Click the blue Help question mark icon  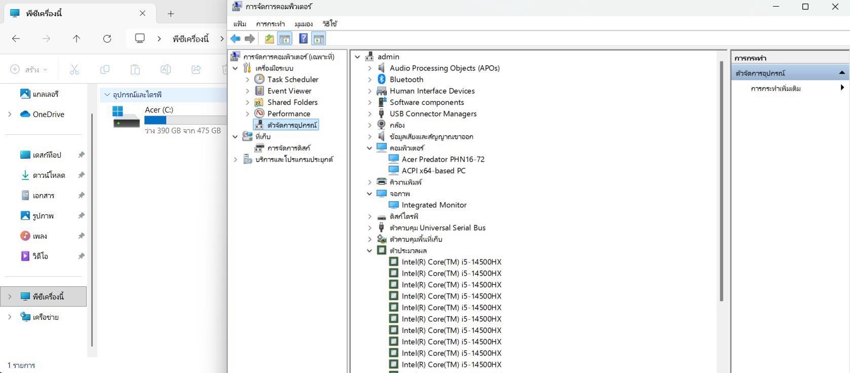[x=303, y=39]
